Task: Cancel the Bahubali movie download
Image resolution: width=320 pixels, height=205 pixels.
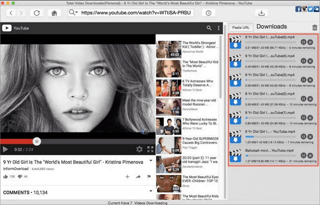Action: pos(310,156)
